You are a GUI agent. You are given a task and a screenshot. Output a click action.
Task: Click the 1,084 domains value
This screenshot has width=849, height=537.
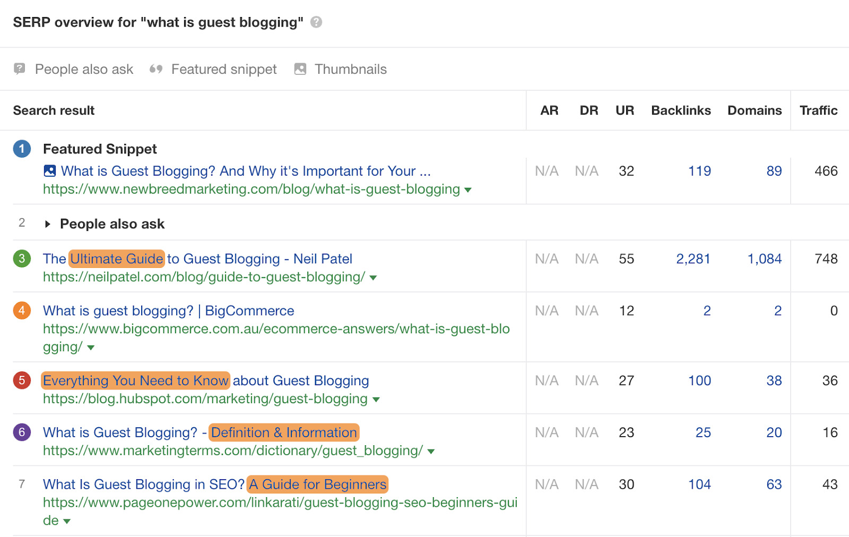click(x=764, y=259)
